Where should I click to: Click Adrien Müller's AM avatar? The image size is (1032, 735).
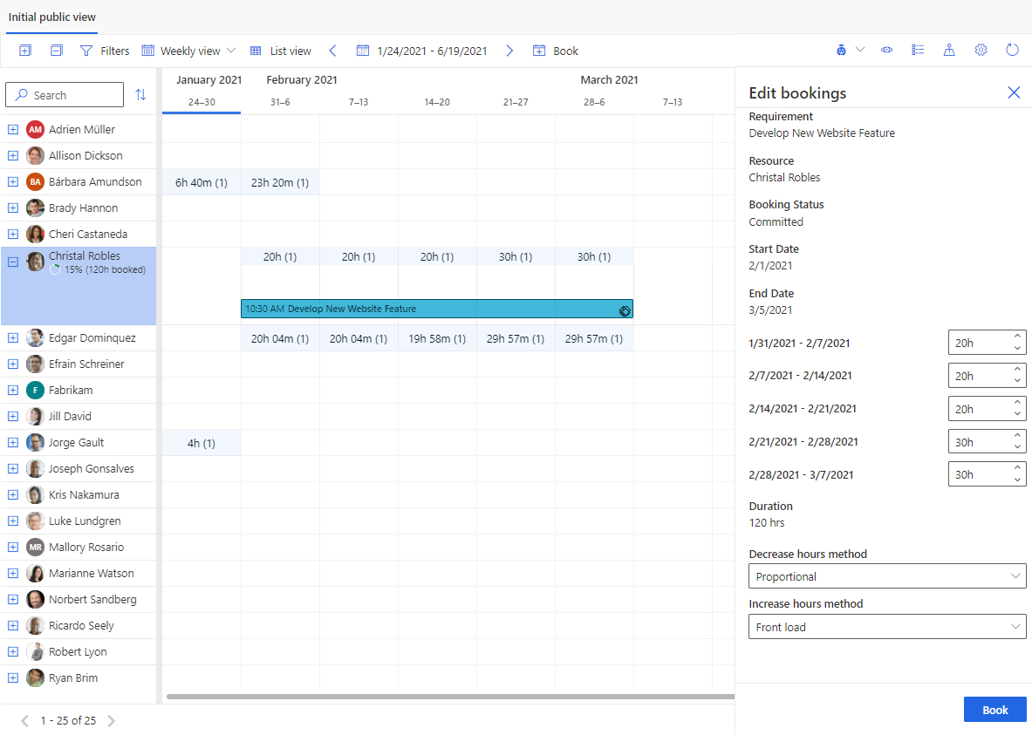tap(35, 130)
